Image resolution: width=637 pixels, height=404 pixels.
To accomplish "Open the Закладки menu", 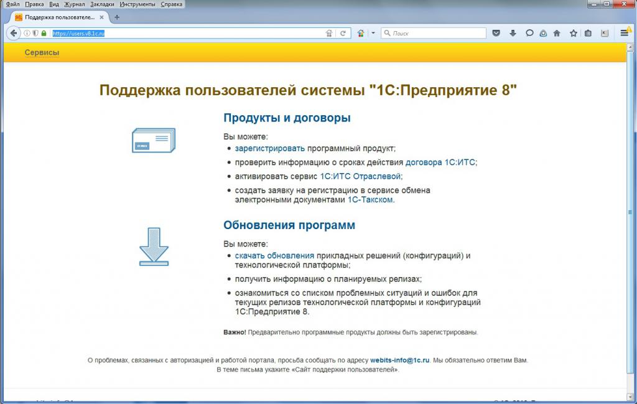I will 102,4.
